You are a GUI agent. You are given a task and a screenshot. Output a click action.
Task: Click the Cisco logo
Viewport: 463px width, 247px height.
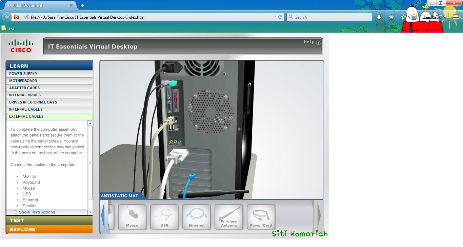click(21, 46)
